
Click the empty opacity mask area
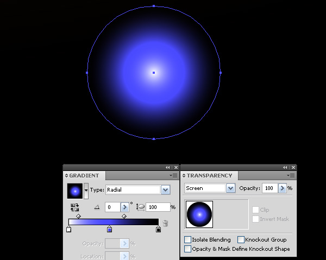pos(231,214)
